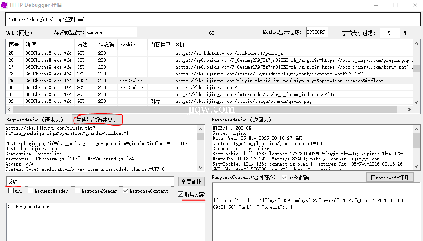This screenshot has height=241, width=423.
Task: Focus the Method显示过滤 OPTIONS field
Action: 316,32
